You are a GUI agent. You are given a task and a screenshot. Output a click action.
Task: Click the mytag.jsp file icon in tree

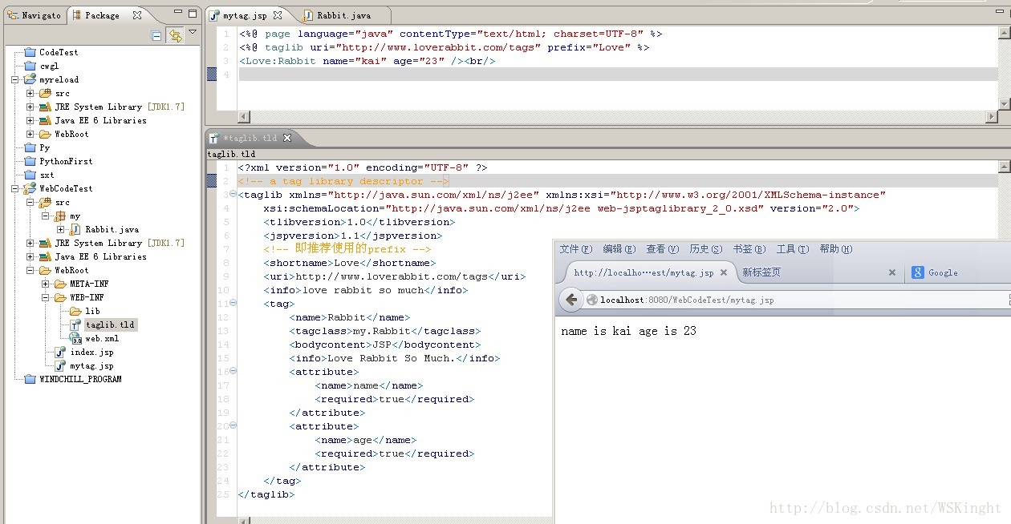pyautogui.click(x=60, y=365)
